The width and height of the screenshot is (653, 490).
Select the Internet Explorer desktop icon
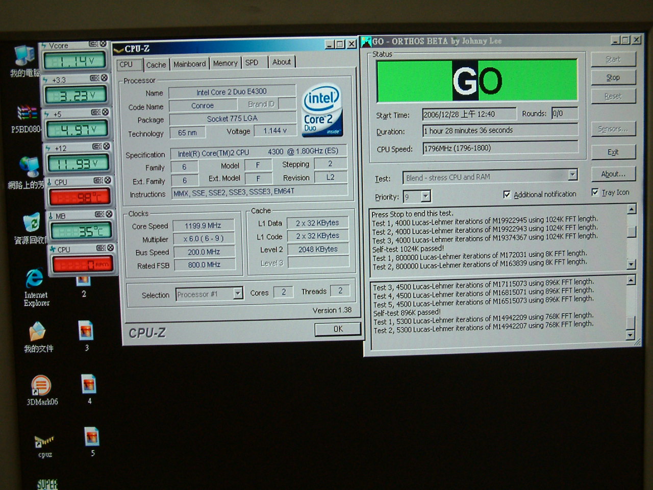(35, 278)
